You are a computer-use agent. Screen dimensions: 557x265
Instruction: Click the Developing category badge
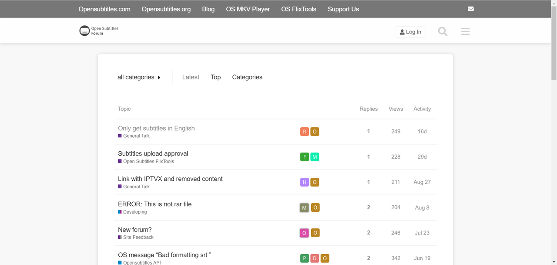point(135,212)
